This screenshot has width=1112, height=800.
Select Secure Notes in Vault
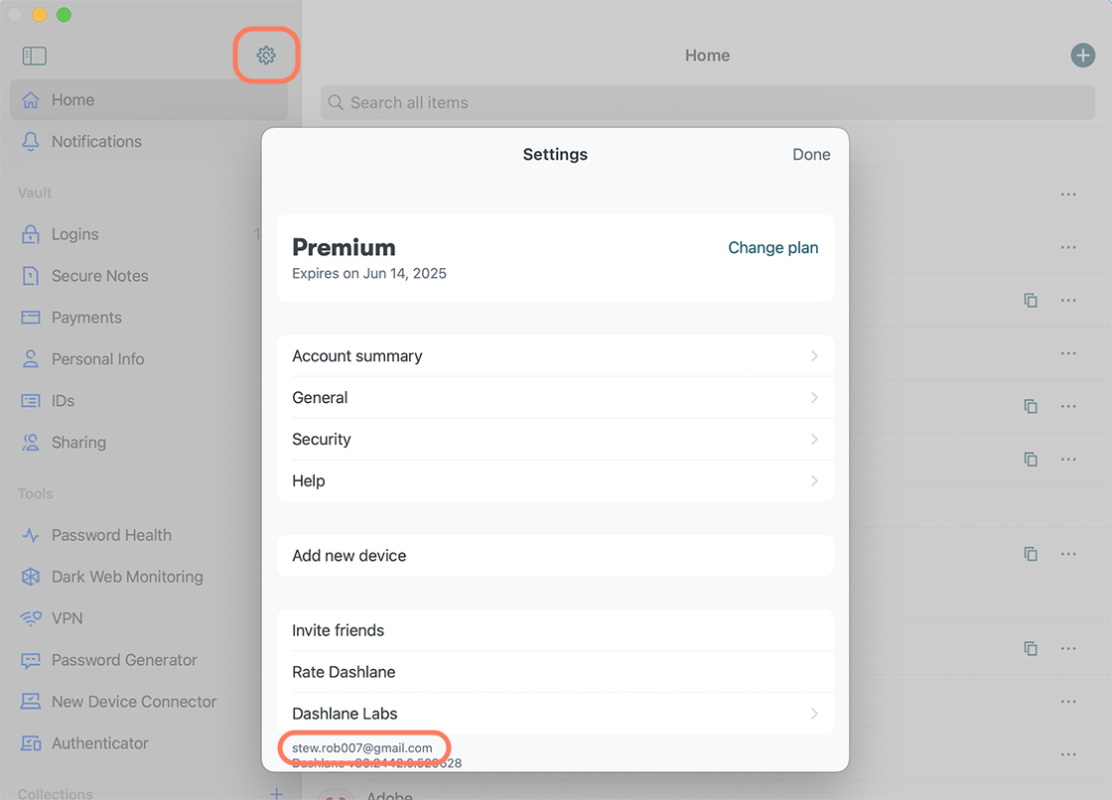coord(99,276)
